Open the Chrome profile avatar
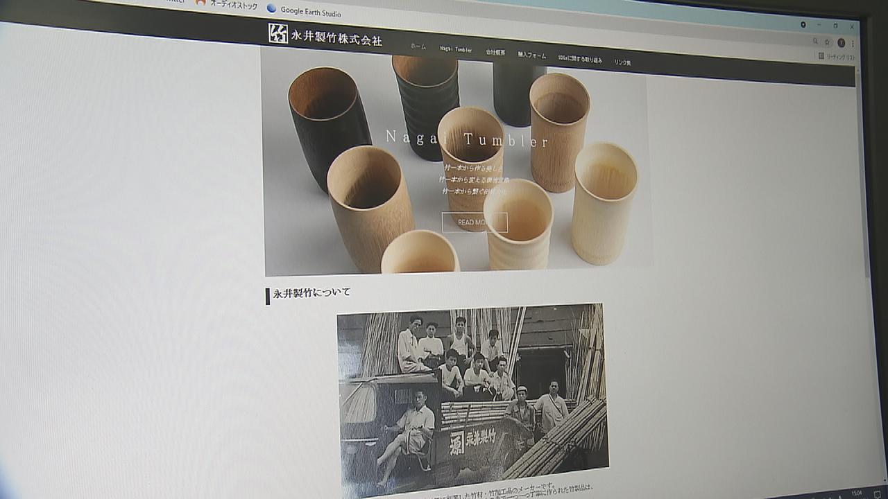The image size is (888, 499). pos(841,42)
